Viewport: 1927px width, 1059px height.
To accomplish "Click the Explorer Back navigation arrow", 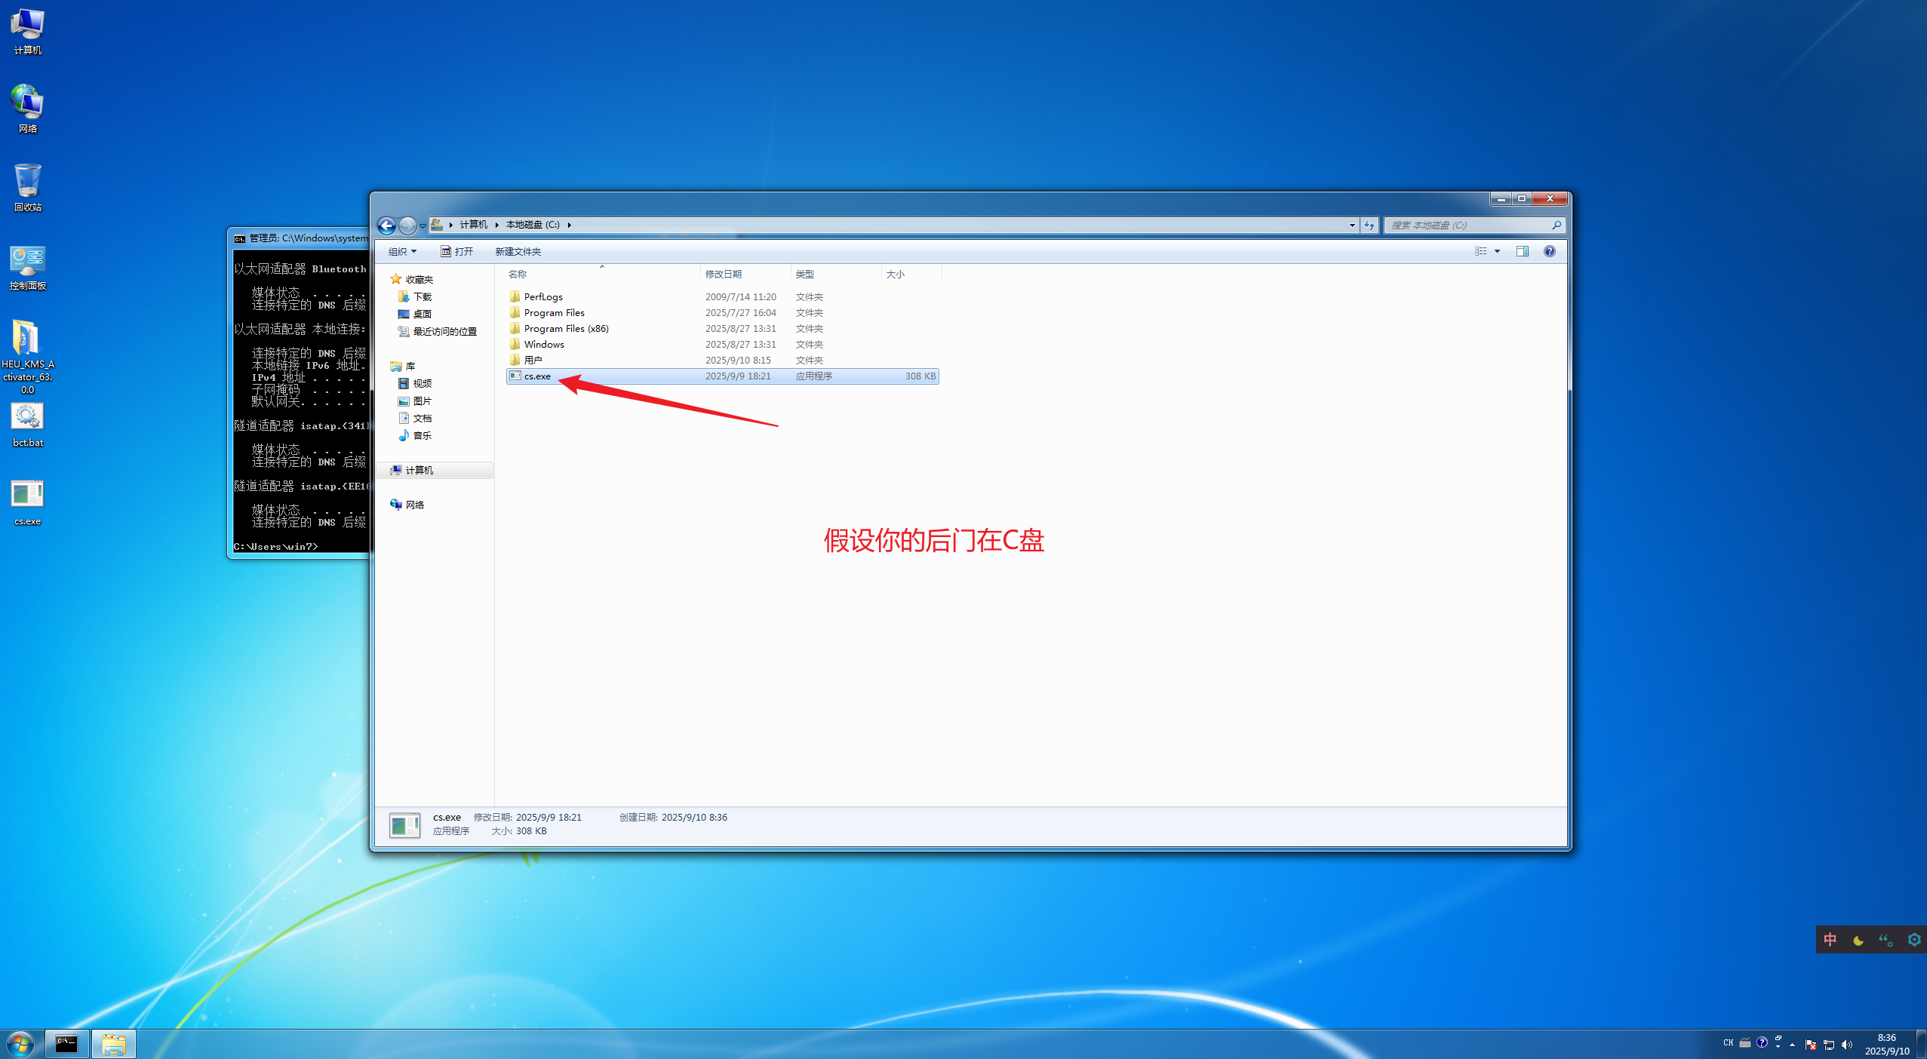I will click(386, 226).
